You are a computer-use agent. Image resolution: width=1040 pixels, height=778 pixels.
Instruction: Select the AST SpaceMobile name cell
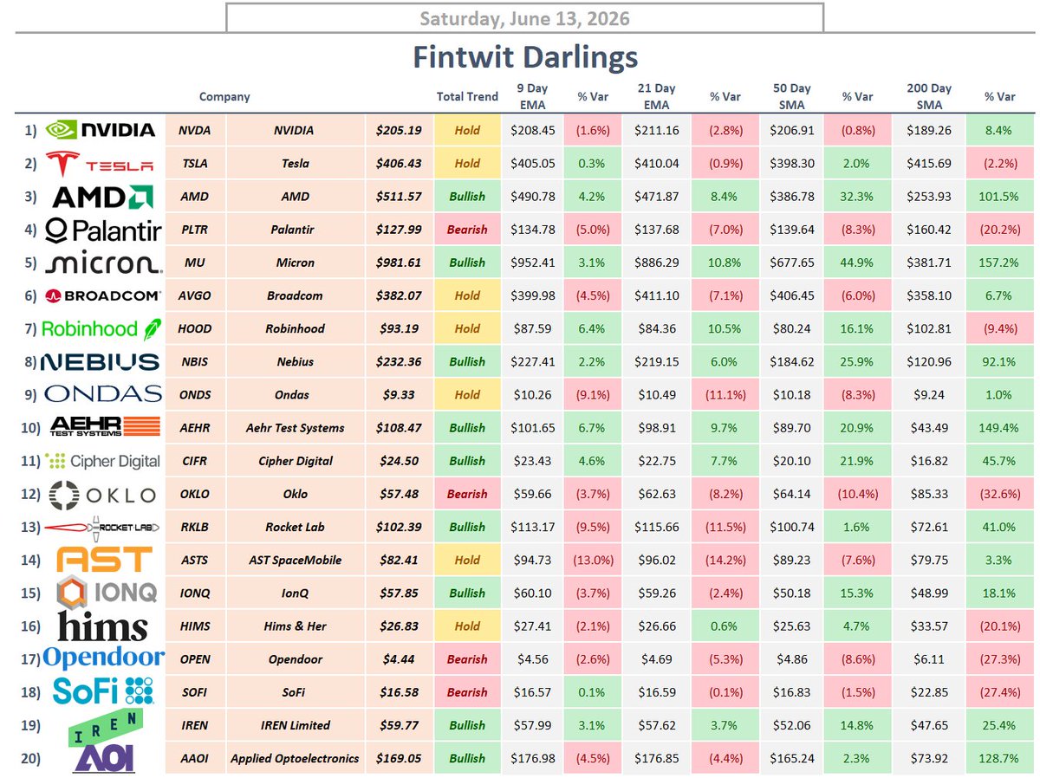295,560
